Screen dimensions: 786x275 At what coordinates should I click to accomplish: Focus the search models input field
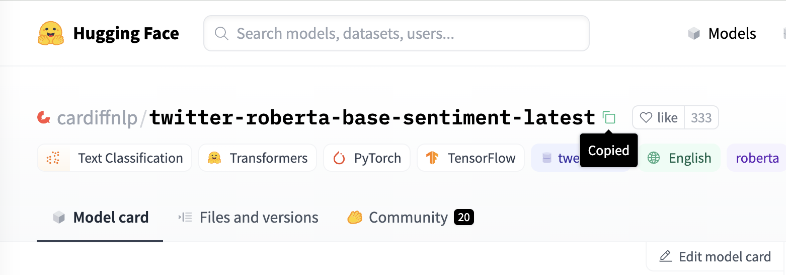pos(397,33)
